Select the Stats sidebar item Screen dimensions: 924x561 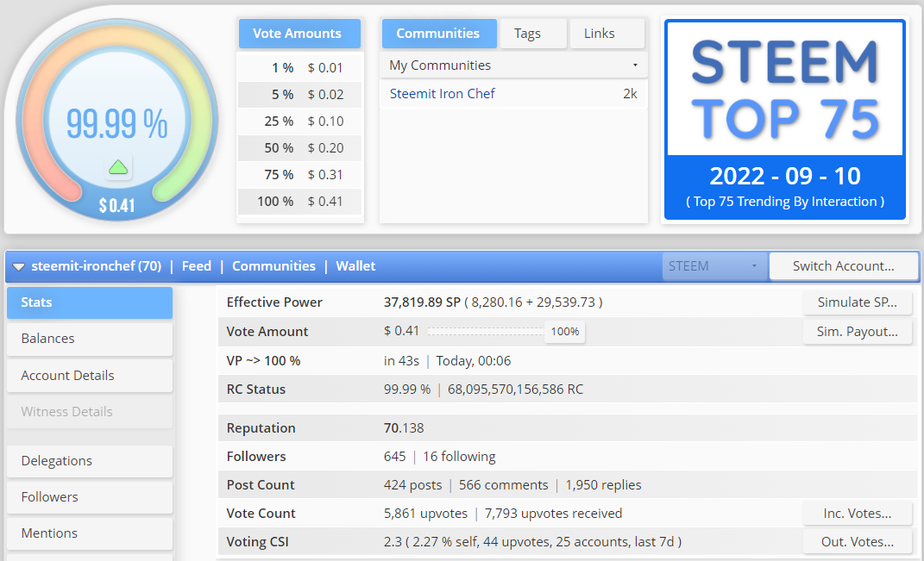[x=90, y=302]
